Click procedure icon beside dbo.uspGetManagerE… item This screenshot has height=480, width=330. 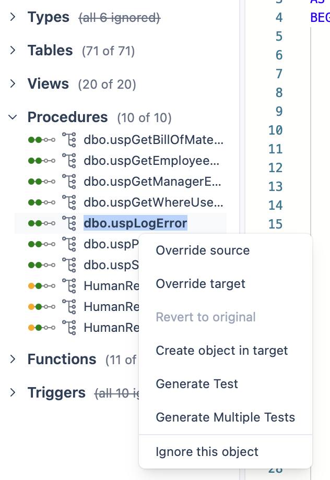coord(69,182)
